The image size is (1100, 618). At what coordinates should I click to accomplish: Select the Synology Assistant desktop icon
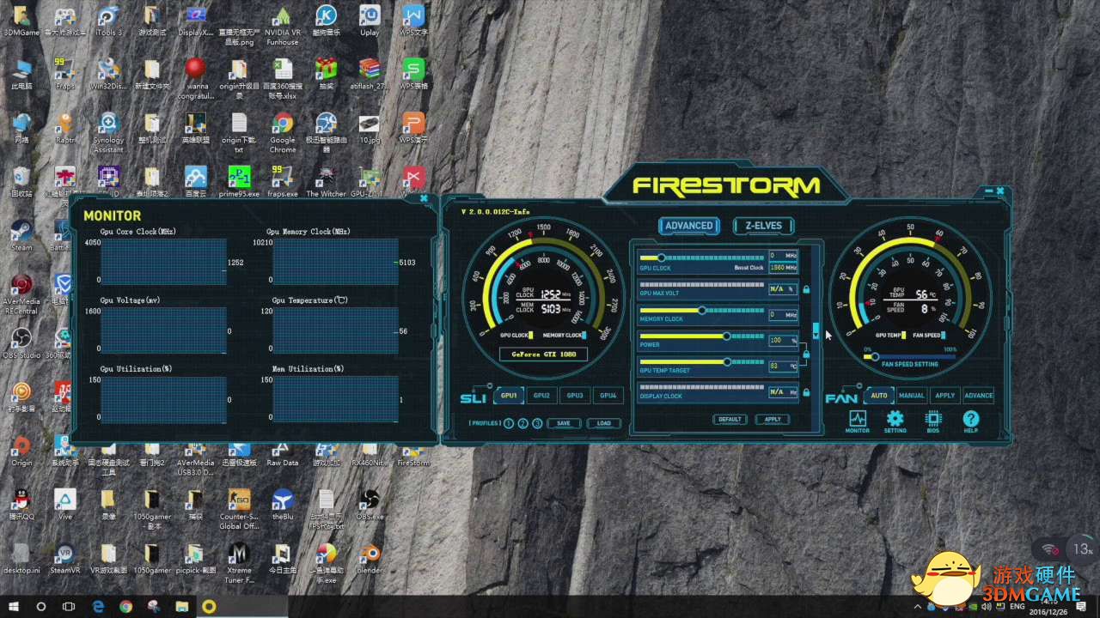tap(108, 133)
